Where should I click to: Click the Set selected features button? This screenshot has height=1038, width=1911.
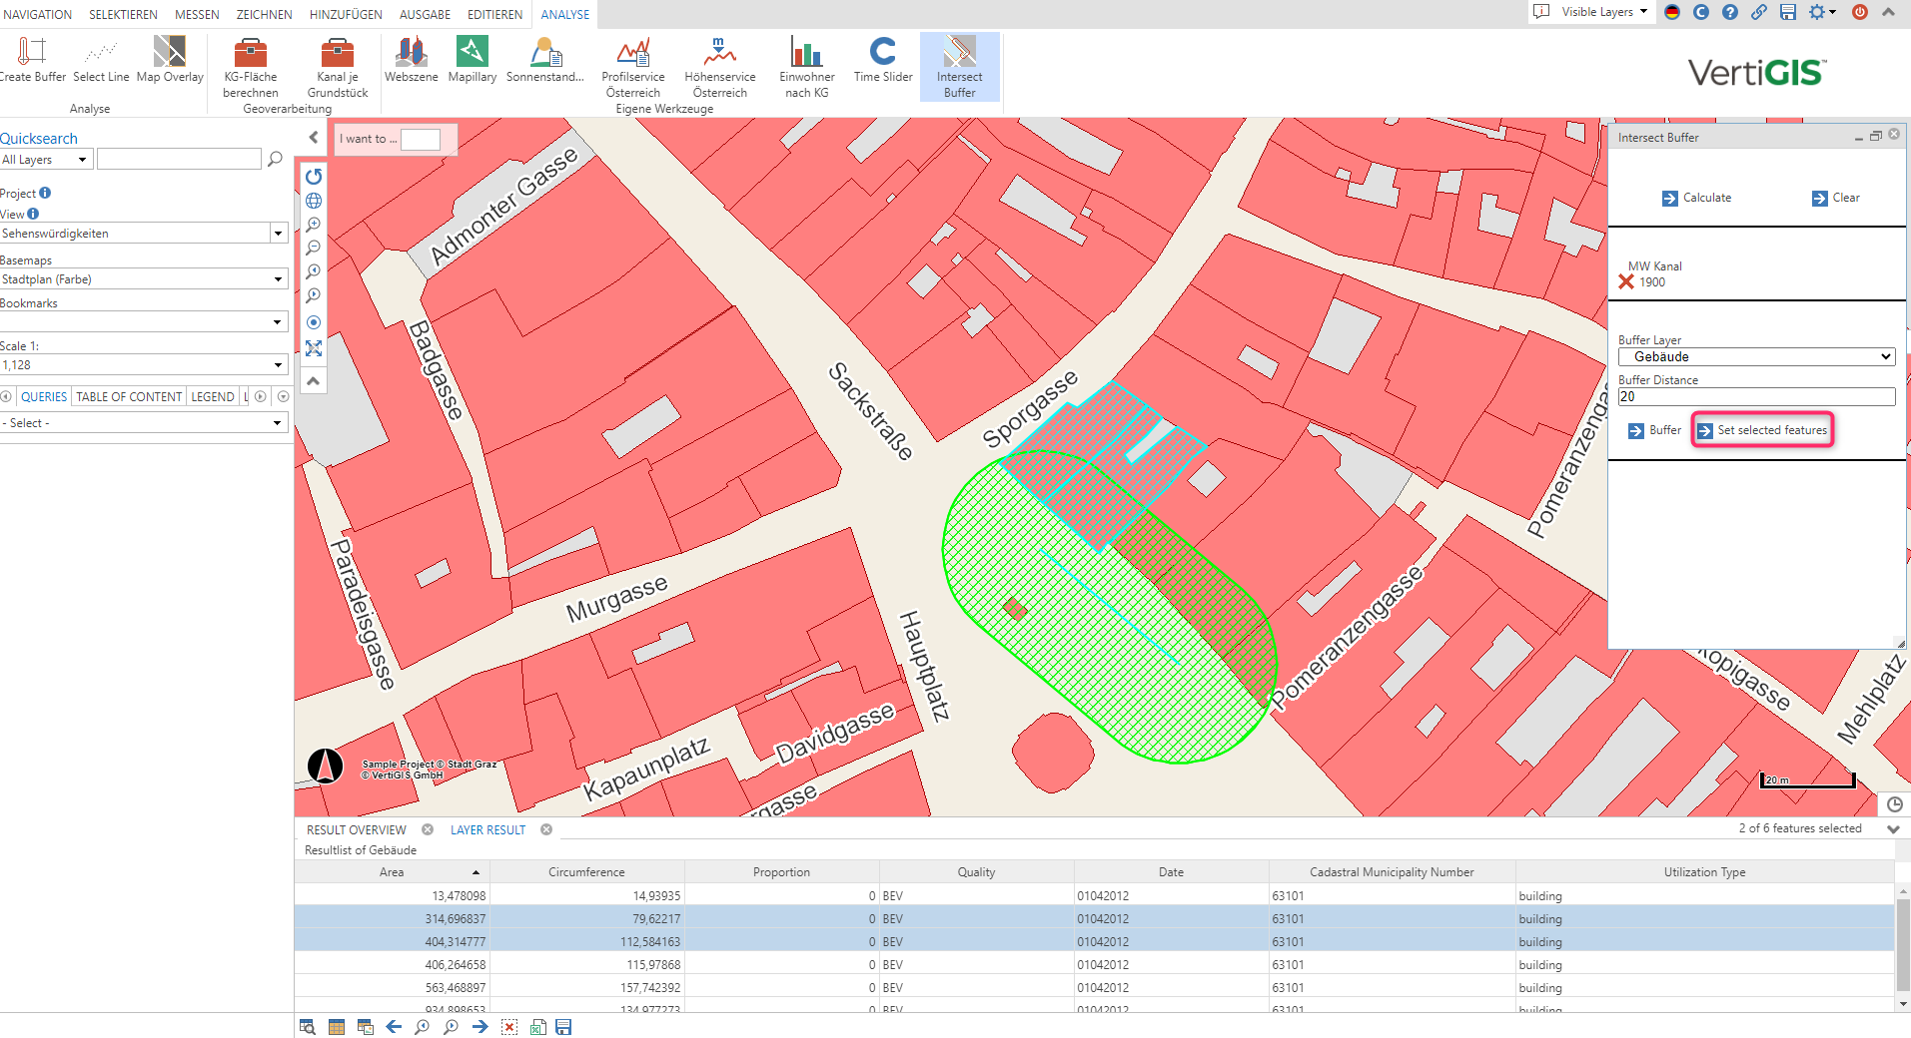1762,430
